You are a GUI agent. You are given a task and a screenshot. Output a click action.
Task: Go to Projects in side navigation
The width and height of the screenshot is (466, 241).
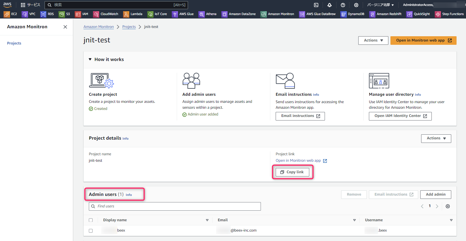pyautogui.click(x=14, y=43)
